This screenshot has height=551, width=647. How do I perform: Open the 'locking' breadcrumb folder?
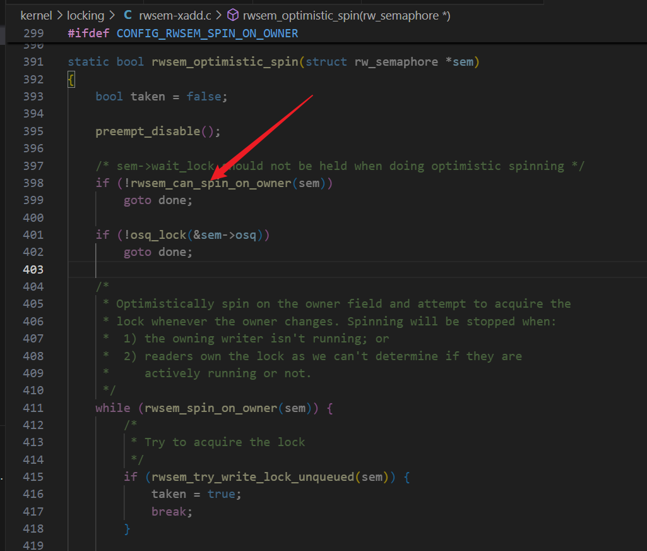click(x=85, y=16)
